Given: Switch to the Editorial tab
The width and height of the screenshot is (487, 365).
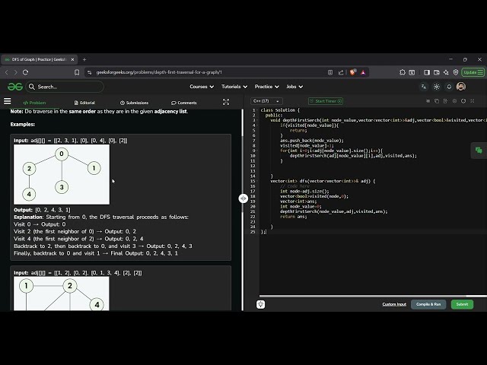Looking at the screenshot, I should click(84, 103).
